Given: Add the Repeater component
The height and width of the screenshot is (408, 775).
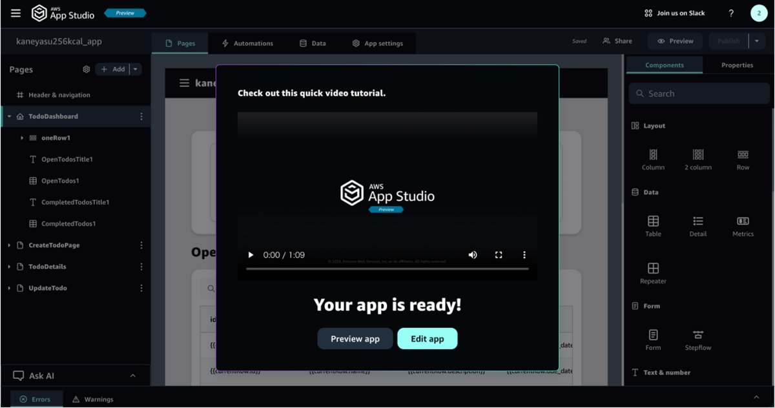Looking at the screenshot, I should [653, 273].
